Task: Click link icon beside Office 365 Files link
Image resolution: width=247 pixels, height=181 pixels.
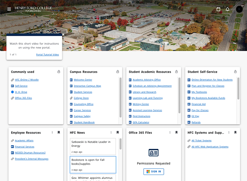Action: pyautogui.click(x=12, y=98)
